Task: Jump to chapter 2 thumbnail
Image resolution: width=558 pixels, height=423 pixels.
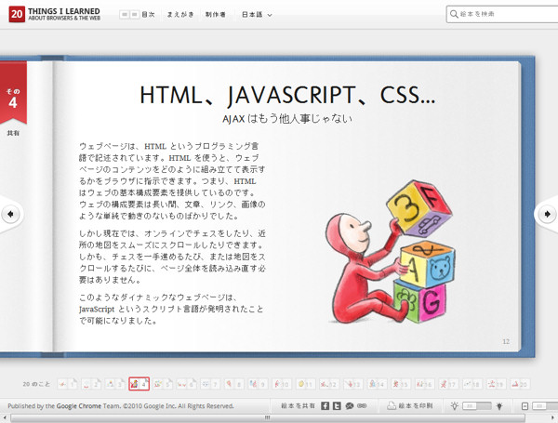Action: (91, 384)
